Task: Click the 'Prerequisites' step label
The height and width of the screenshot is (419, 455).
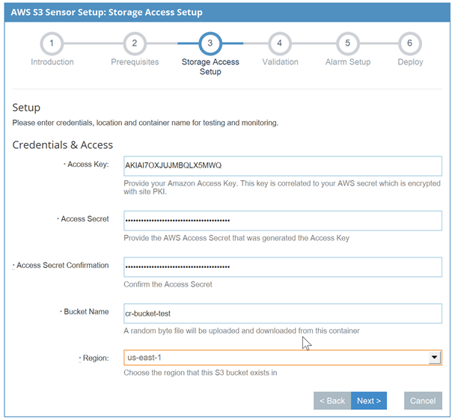Action: (135, 62)
